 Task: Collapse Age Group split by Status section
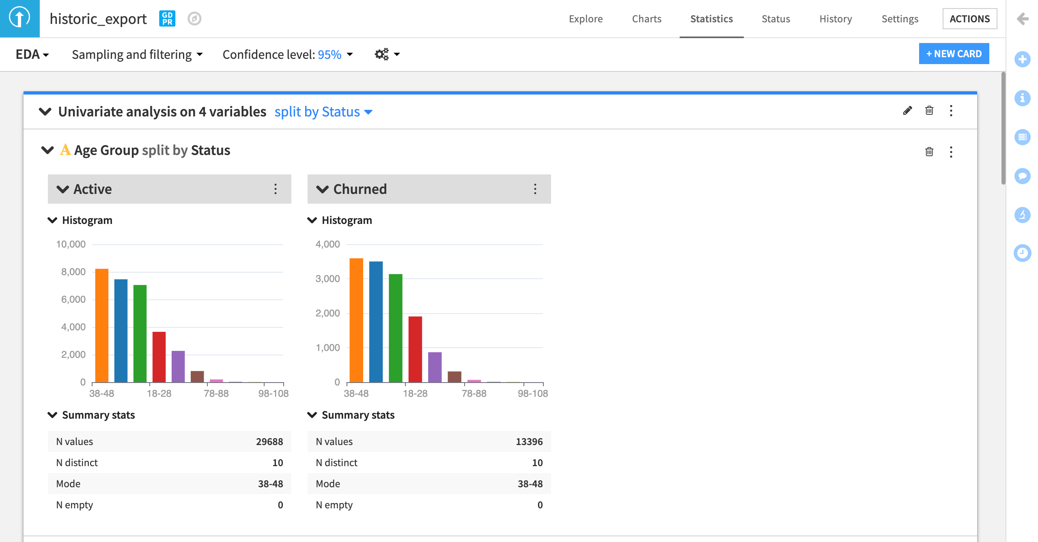pos(47,151)
